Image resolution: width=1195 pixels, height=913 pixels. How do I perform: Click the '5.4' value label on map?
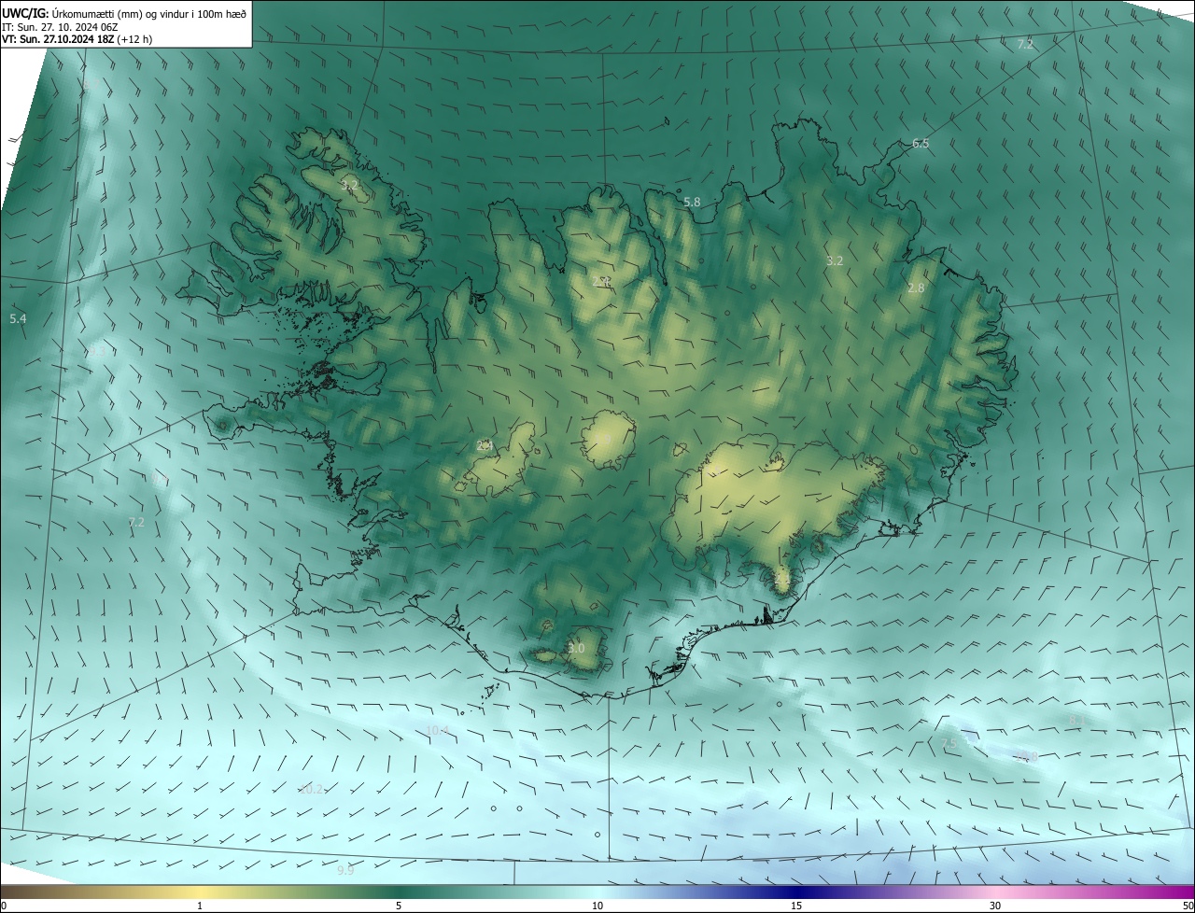(18, 319)
